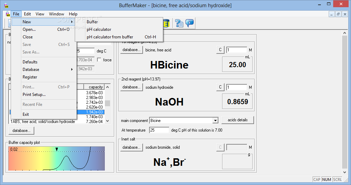Open the help contents question-mark icon
Viewport: 351px width, 185px height.
[179, 23]
